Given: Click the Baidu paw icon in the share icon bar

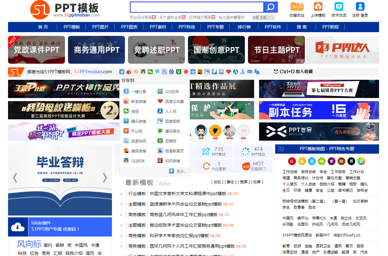Looking at the screenshot, I should pos(172,72).
